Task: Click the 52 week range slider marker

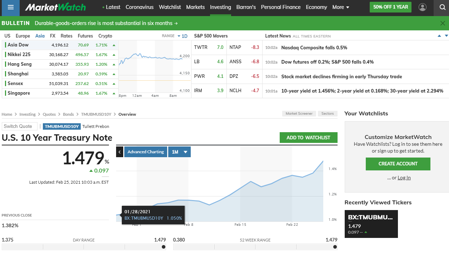Action: point(335,247)
